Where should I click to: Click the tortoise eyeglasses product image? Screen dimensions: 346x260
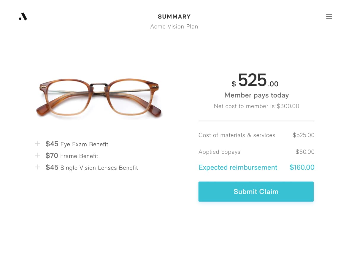[99, 98]
